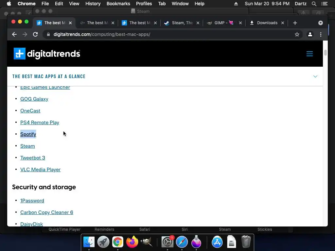Open the VLC Media Player link

40,170
